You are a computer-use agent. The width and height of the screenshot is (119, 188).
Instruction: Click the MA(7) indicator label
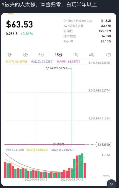16,62
